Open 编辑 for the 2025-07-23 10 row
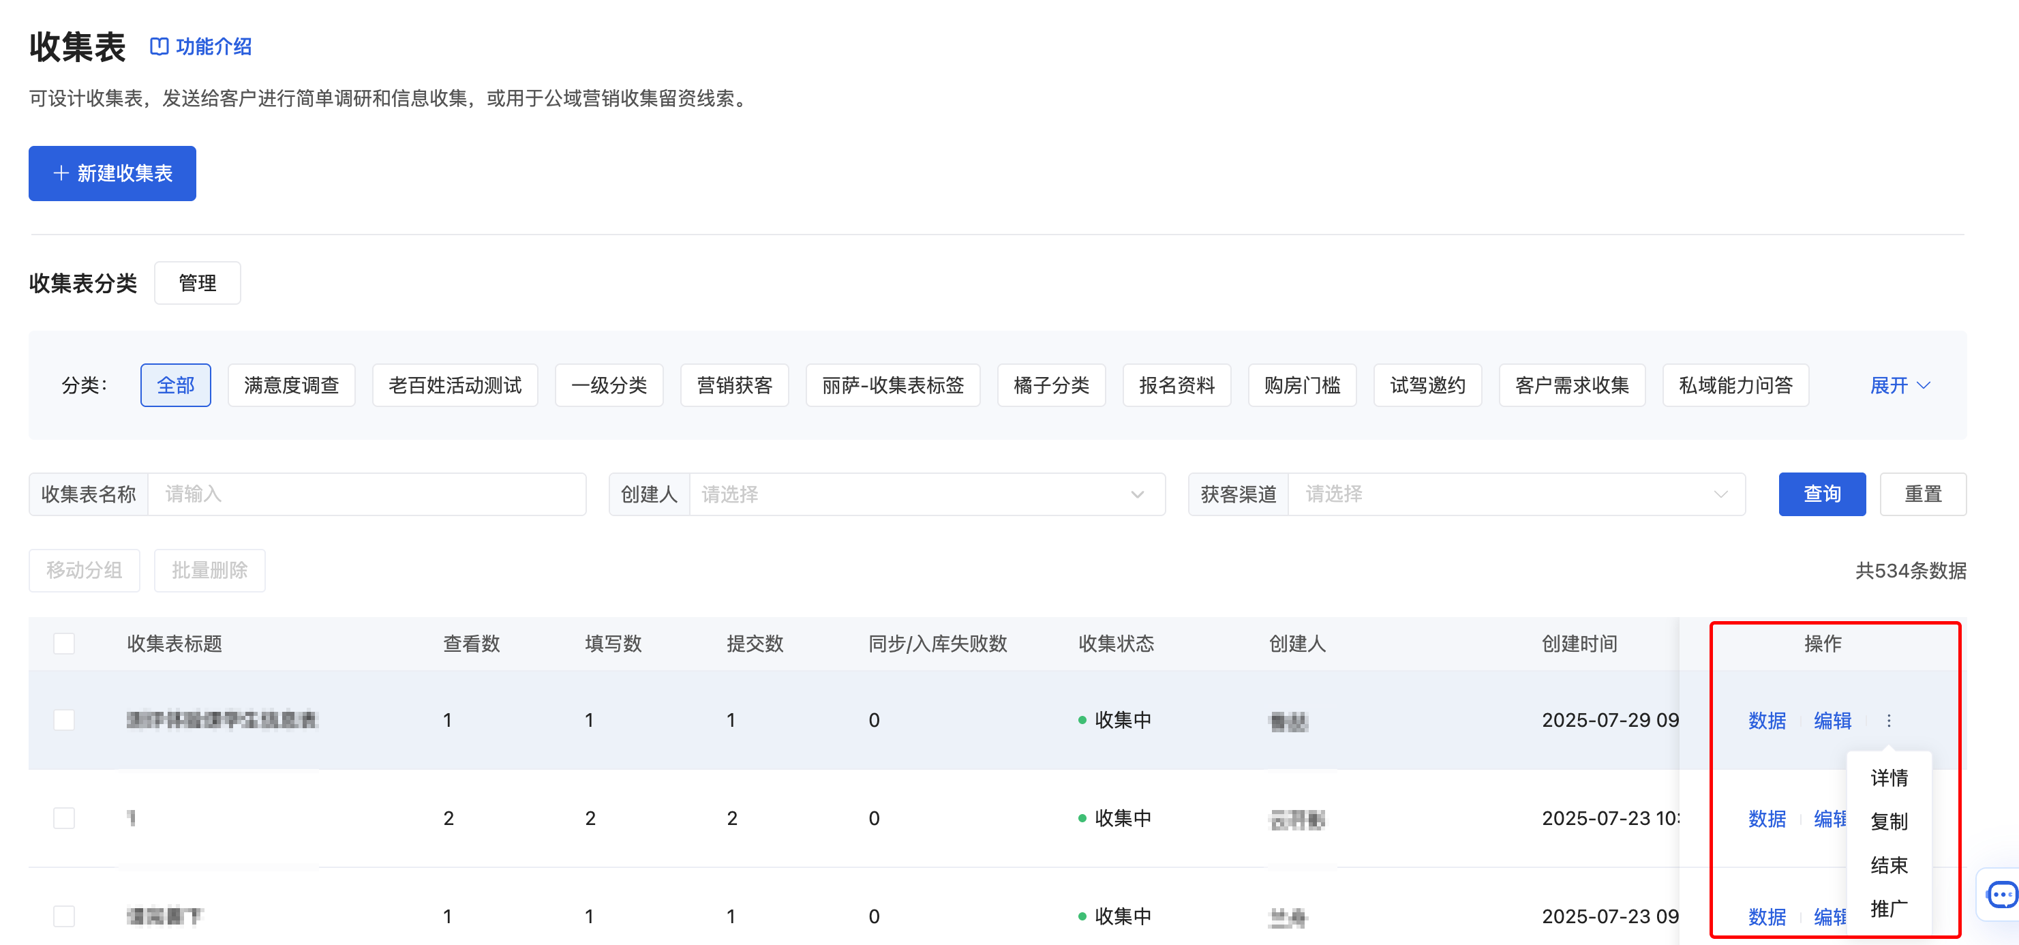The width and height of the screenshot is (2019, 945). pos(1830,818)
